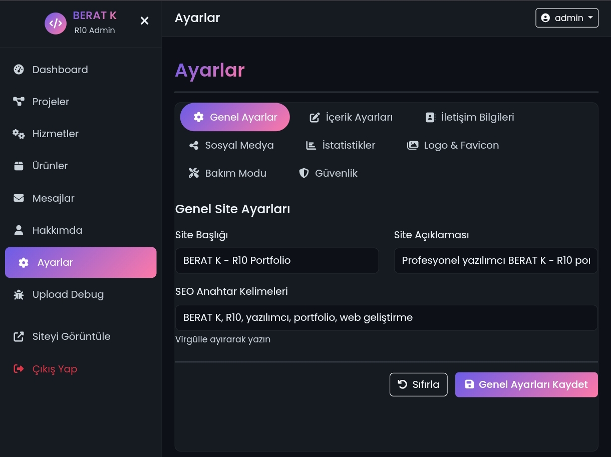611x457 pixels.
Task: Click the Çıkış Yap logout icon
Action: click(19, 369)
